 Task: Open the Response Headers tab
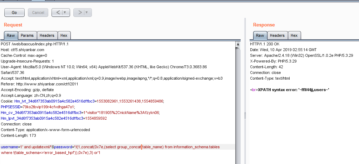[x=277, y=35]
